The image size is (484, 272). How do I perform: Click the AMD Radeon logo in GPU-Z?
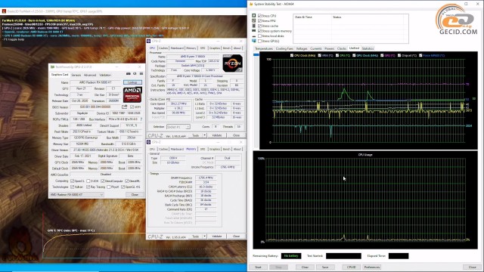132,94
